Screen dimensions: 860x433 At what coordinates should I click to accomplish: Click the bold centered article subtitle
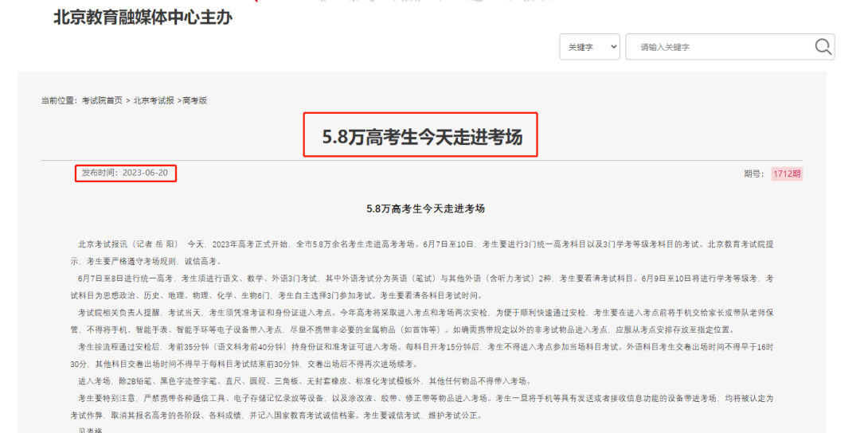pyautogui.click(x=425, y=209)
